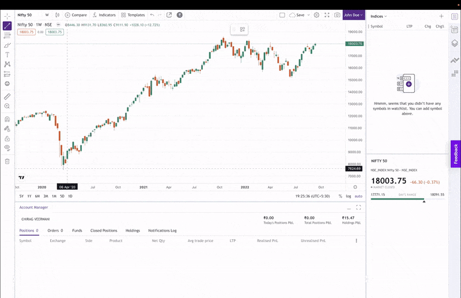The height and width of the screenshot is (298, 461).
Task: Take a chart snapshot with camera icon
Action: (x=337, y=15)
